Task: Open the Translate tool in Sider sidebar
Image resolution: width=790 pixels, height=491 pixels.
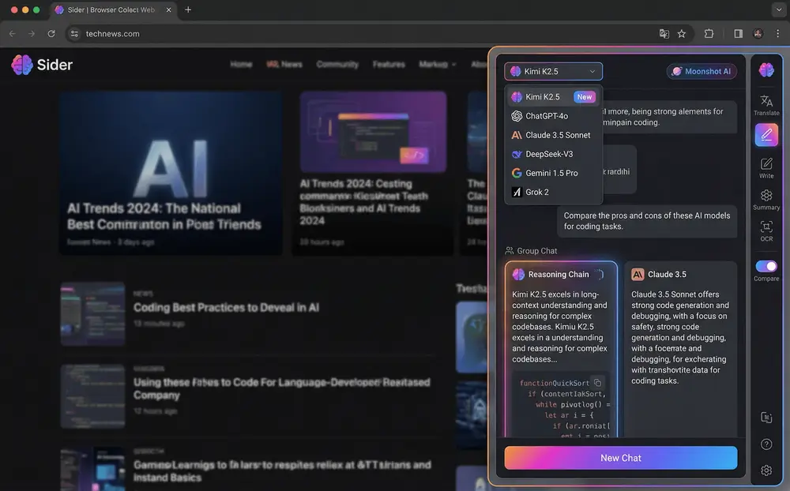Action: click(766, 105)
